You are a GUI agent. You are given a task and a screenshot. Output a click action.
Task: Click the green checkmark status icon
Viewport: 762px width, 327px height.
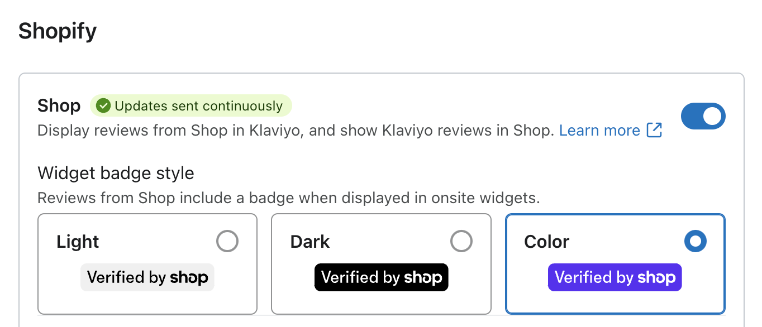coord(103,106)
